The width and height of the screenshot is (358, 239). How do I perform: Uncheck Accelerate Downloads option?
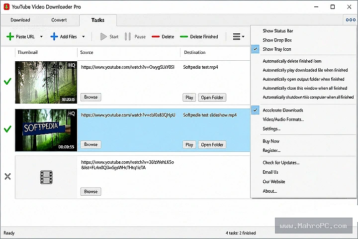click(x=283, y=110)
